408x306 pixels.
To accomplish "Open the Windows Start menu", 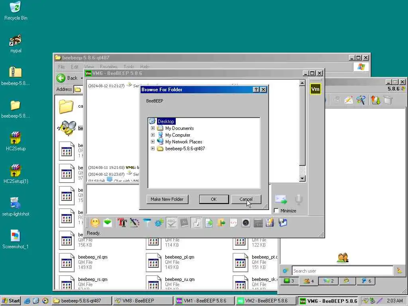I will (x=11, y=301).
